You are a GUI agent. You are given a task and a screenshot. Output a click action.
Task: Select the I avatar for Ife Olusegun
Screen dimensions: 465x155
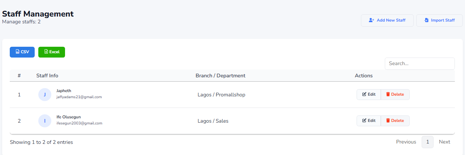point(45,121)
